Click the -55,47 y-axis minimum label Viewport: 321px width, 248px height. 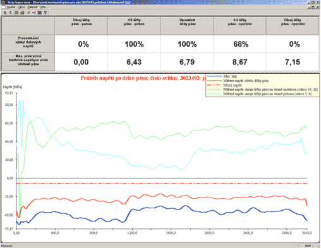[x=9, y=228]
